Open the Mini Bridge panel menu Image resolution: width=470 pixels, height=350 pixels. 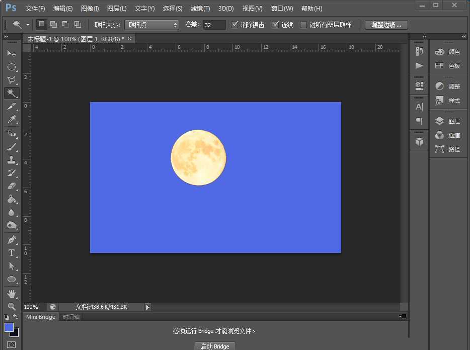(403, 317)
